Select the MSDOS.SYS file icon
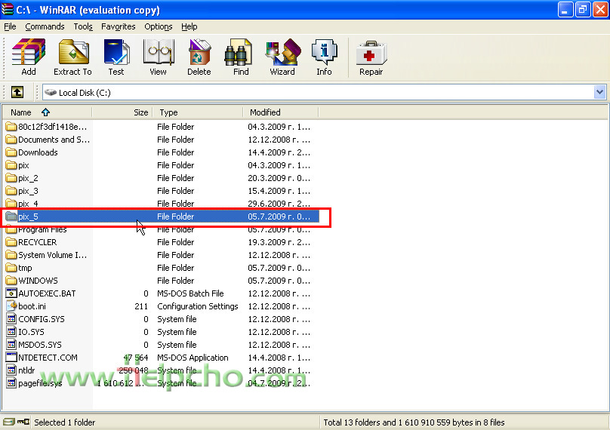Viewport: 610px width, 430px height. tap(11, 345)
